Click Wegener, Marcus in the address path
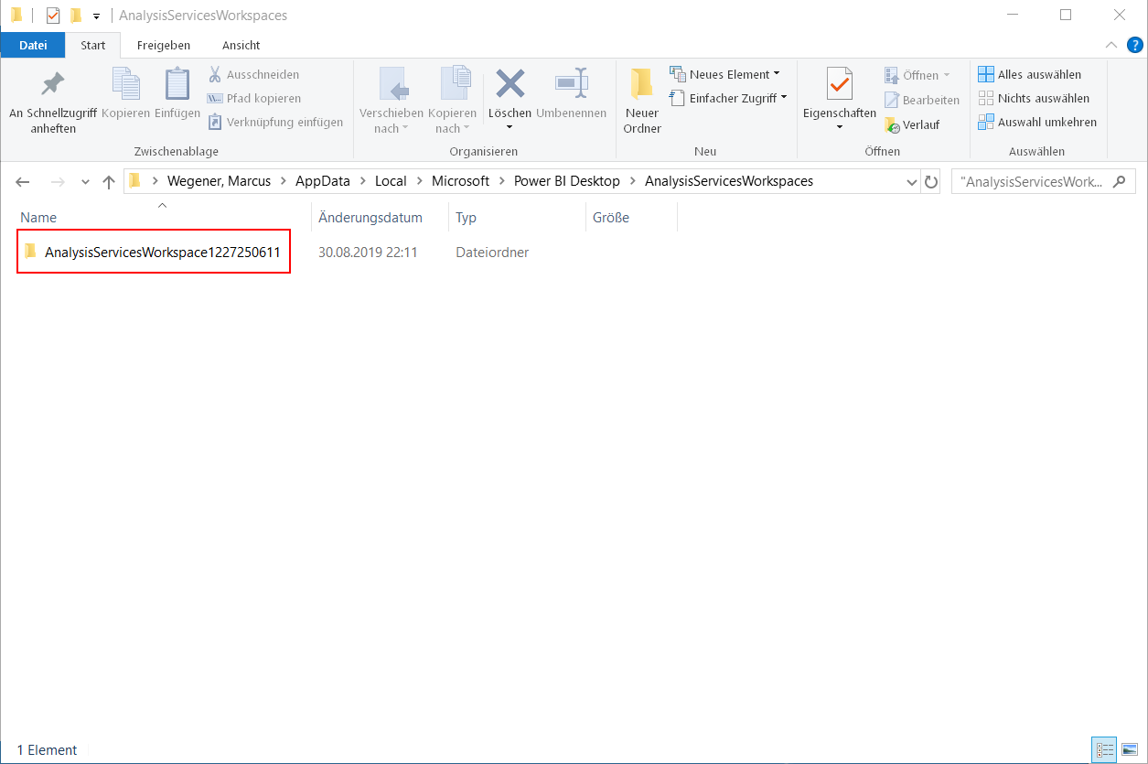The image size is (1148, 764). [x=220, y=181]
